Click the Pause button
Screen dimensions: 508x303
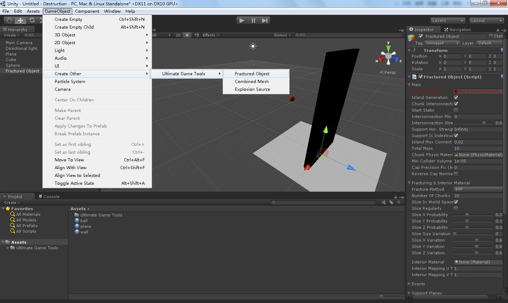(253, 20)
